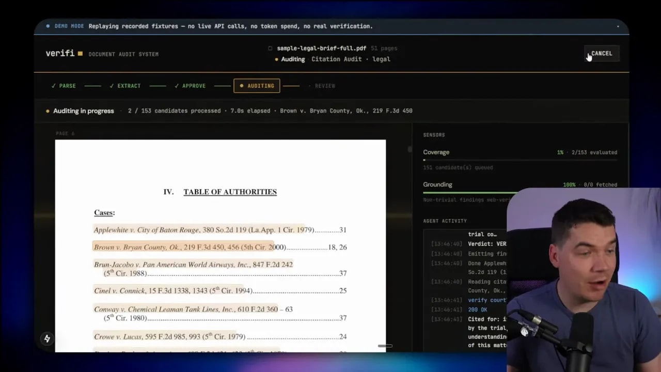
Task: Open the PARSE step
Action: point(64,86)
